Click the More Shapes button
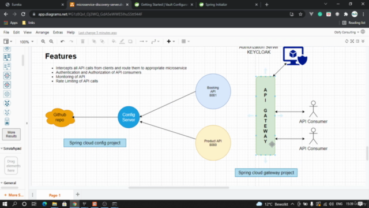369x208 pixels. (14, 195)
